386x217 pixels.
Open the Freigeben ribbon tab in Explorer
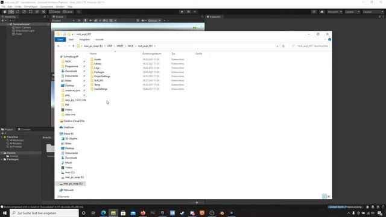pos(84,40)
